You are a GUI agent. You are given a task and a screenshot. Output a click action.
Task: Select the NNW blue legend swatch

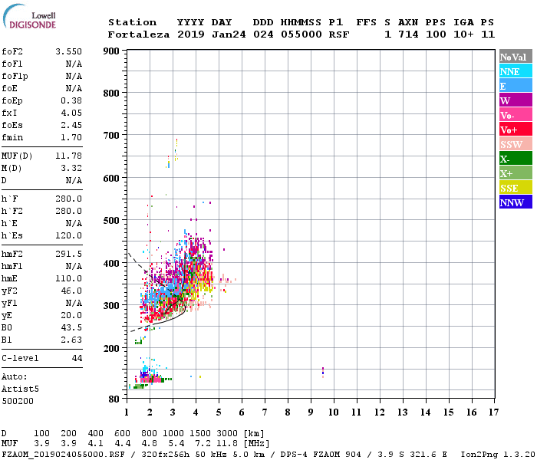click(x=516, y=202)
